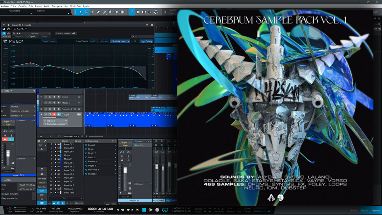Viewport: 382px width, 215px height.
Task: Jump back with the Rewind button
Action: click(x=123, y=210)
